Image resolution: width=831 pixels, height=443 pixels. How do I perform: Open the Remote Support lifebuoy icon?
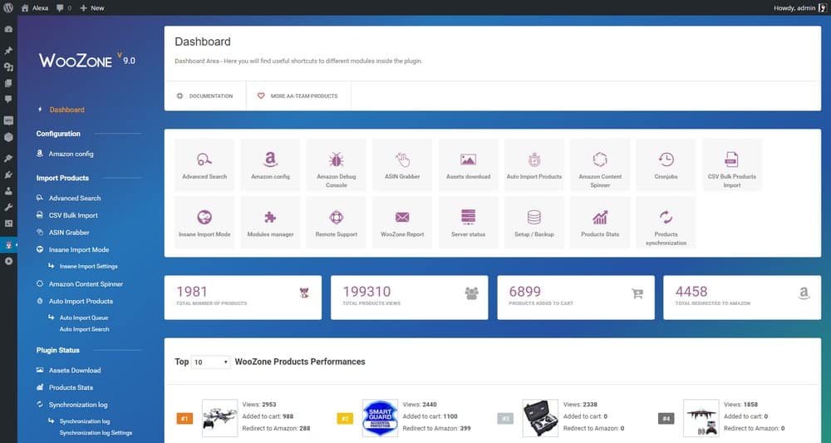pyautogui.click(x=337, y=218)
